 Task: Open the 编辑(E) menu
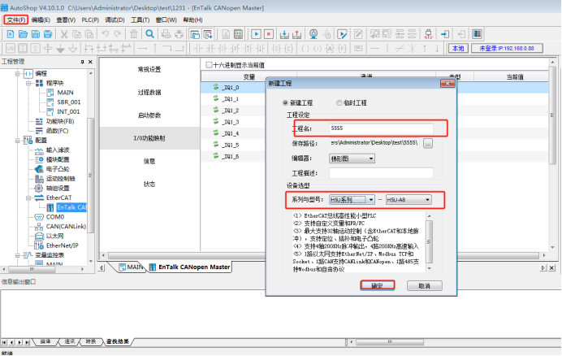[41, 20]
